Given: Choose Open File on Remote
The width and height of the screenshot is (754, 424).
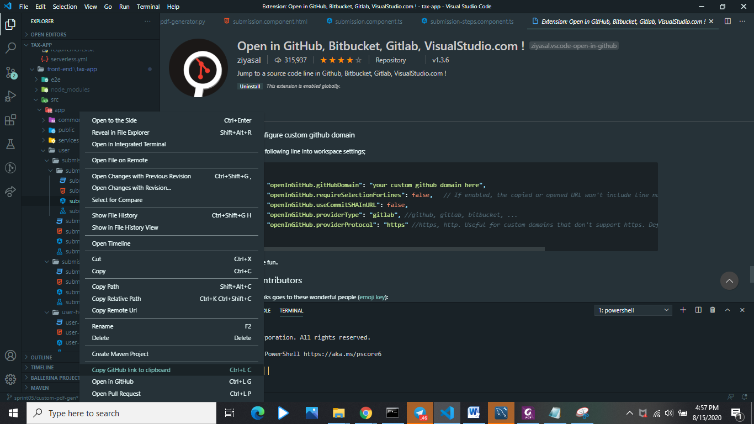Looking at the screenshot, I should pos(172,160).
